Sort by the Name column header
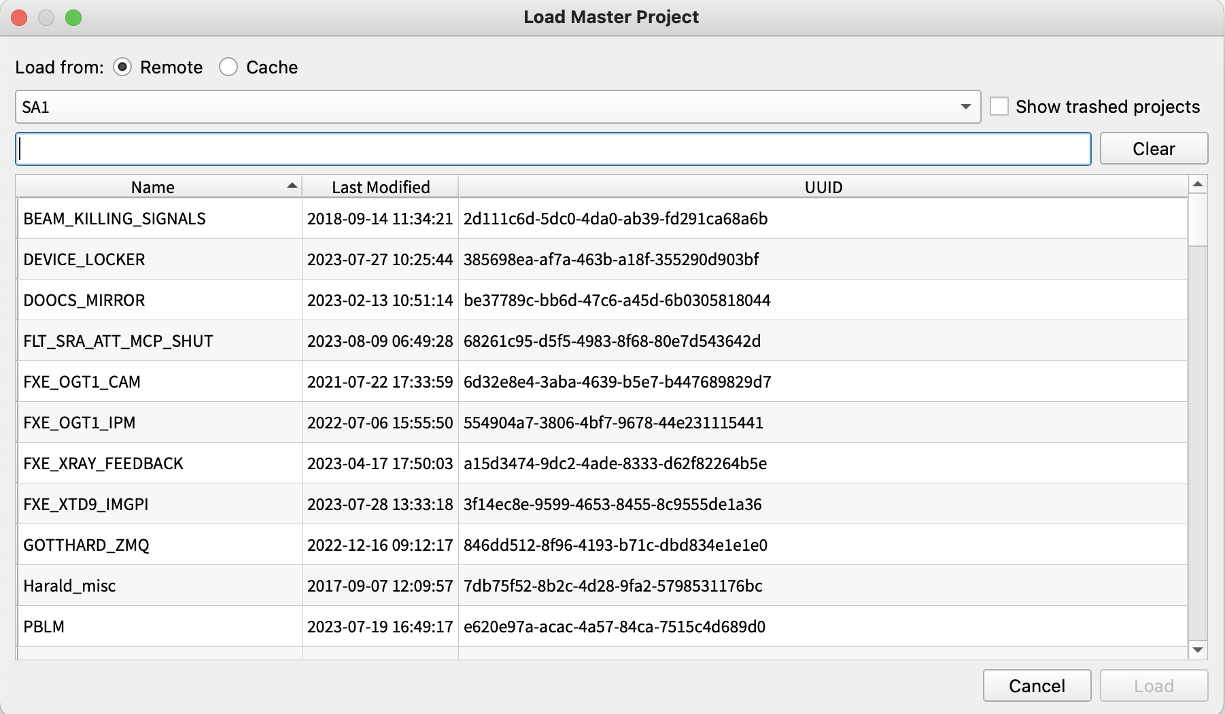1225x714 pixels. pyautogui.click(x=159, y=187)
